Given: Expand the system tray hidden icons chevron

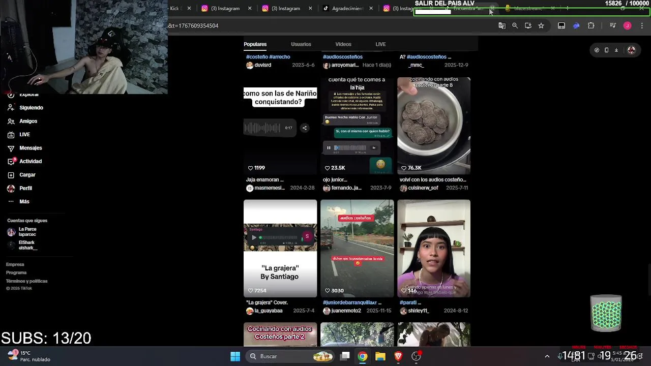Looking at the screenshot, I should [547, 356].
